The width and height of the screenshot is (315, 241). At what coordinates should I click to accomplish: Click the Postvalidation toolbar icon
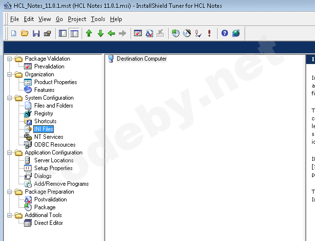pyautogui.click(x=150, y=33)
